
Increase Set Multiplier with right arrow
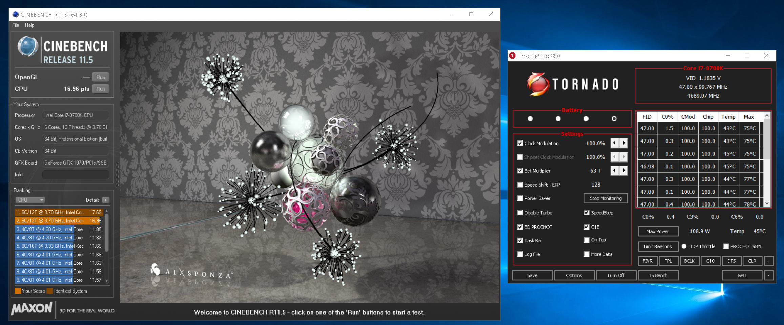click(624, 171)
